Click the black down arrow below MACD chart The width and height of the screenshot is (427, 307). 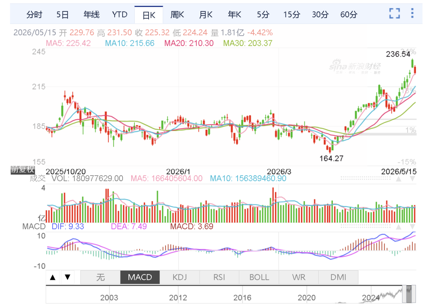[68, 277]
